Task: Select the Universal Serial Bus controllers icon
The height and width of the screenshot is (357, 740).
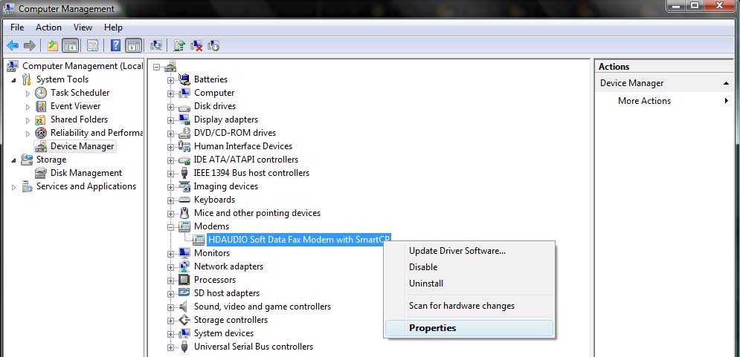Action: [184, 347]
